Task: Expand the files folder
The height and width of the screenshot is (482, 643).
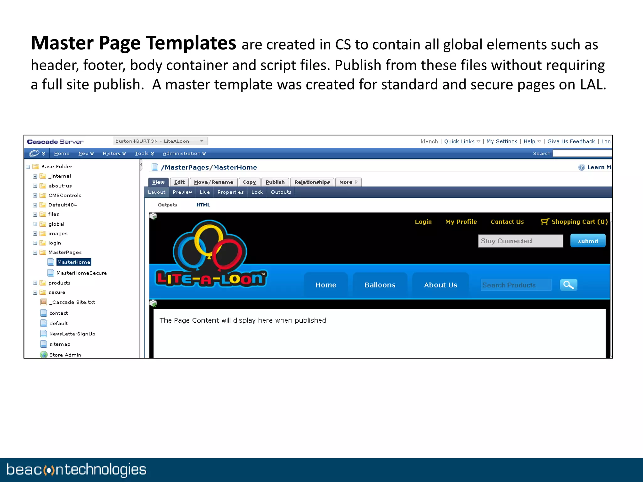Action: (x=35, y=215)
